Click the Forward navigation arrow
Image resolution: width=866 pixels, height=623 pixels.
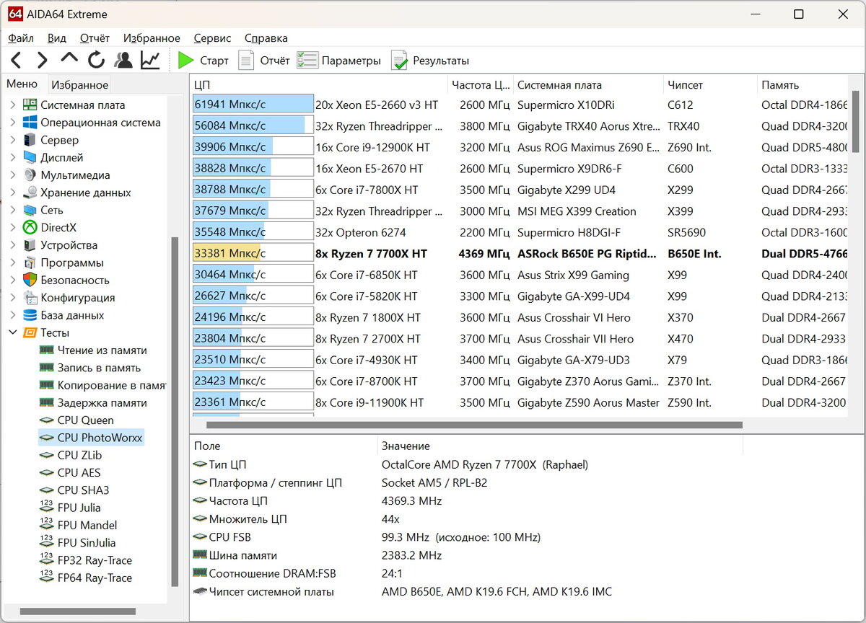(42, 61)
